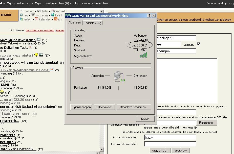Open Eigenschappen of the wireless connection
This screenshot has height=154, width=234.
tap(81, 107)
